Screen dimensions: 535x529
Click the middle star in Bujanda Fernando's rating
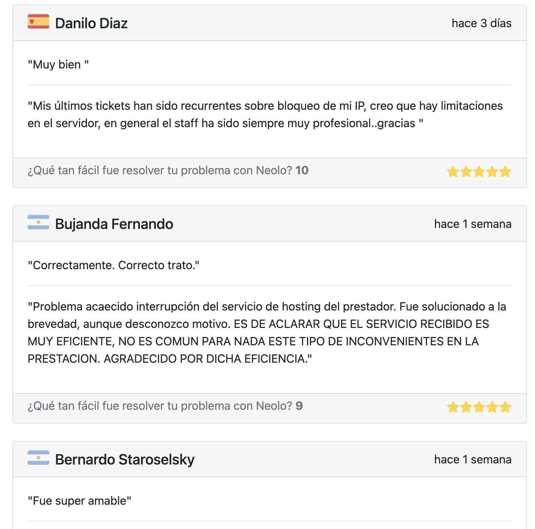[479, 407]
